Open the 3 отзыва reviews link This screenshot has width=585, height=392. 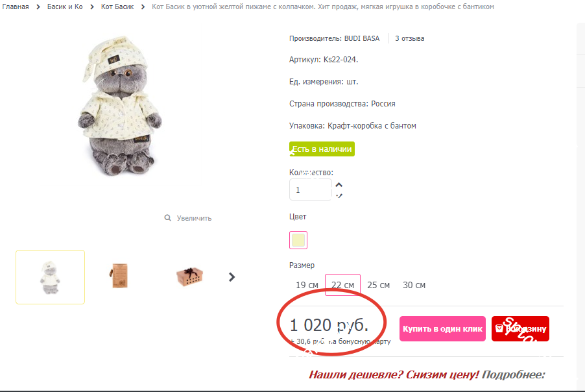point(410,38)
